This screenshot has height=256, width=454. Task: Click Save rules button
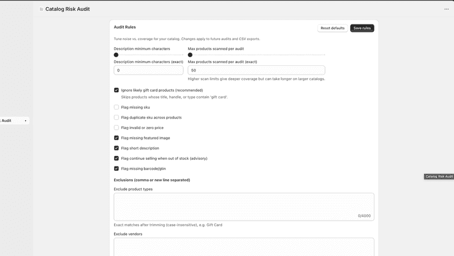tap(362, 28)
